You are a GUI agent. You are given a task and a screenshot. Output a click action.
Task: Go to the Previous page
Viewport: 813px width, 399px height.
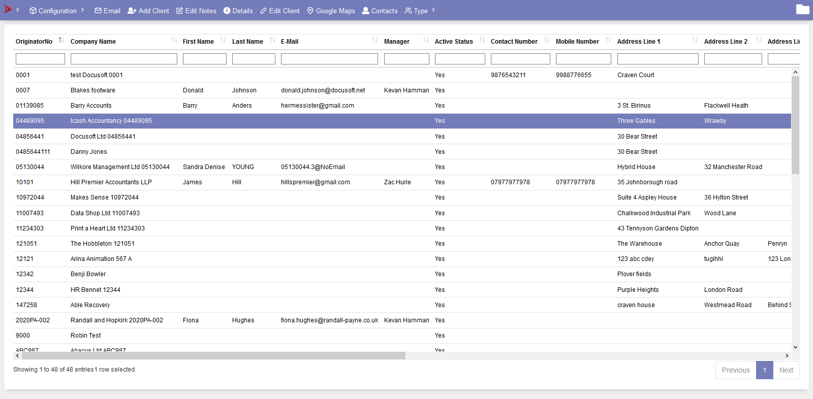pos(736,370)
